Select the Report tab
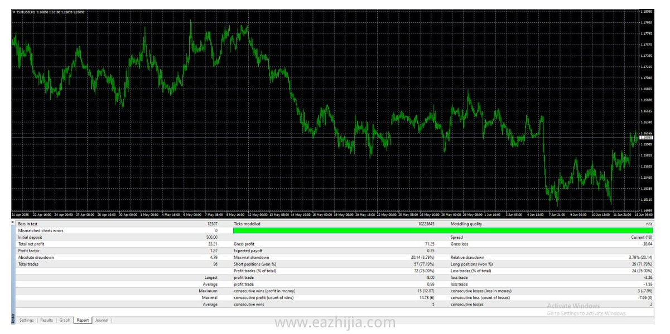The height and width of the screenshot is (334, 670). click(83, 321)
